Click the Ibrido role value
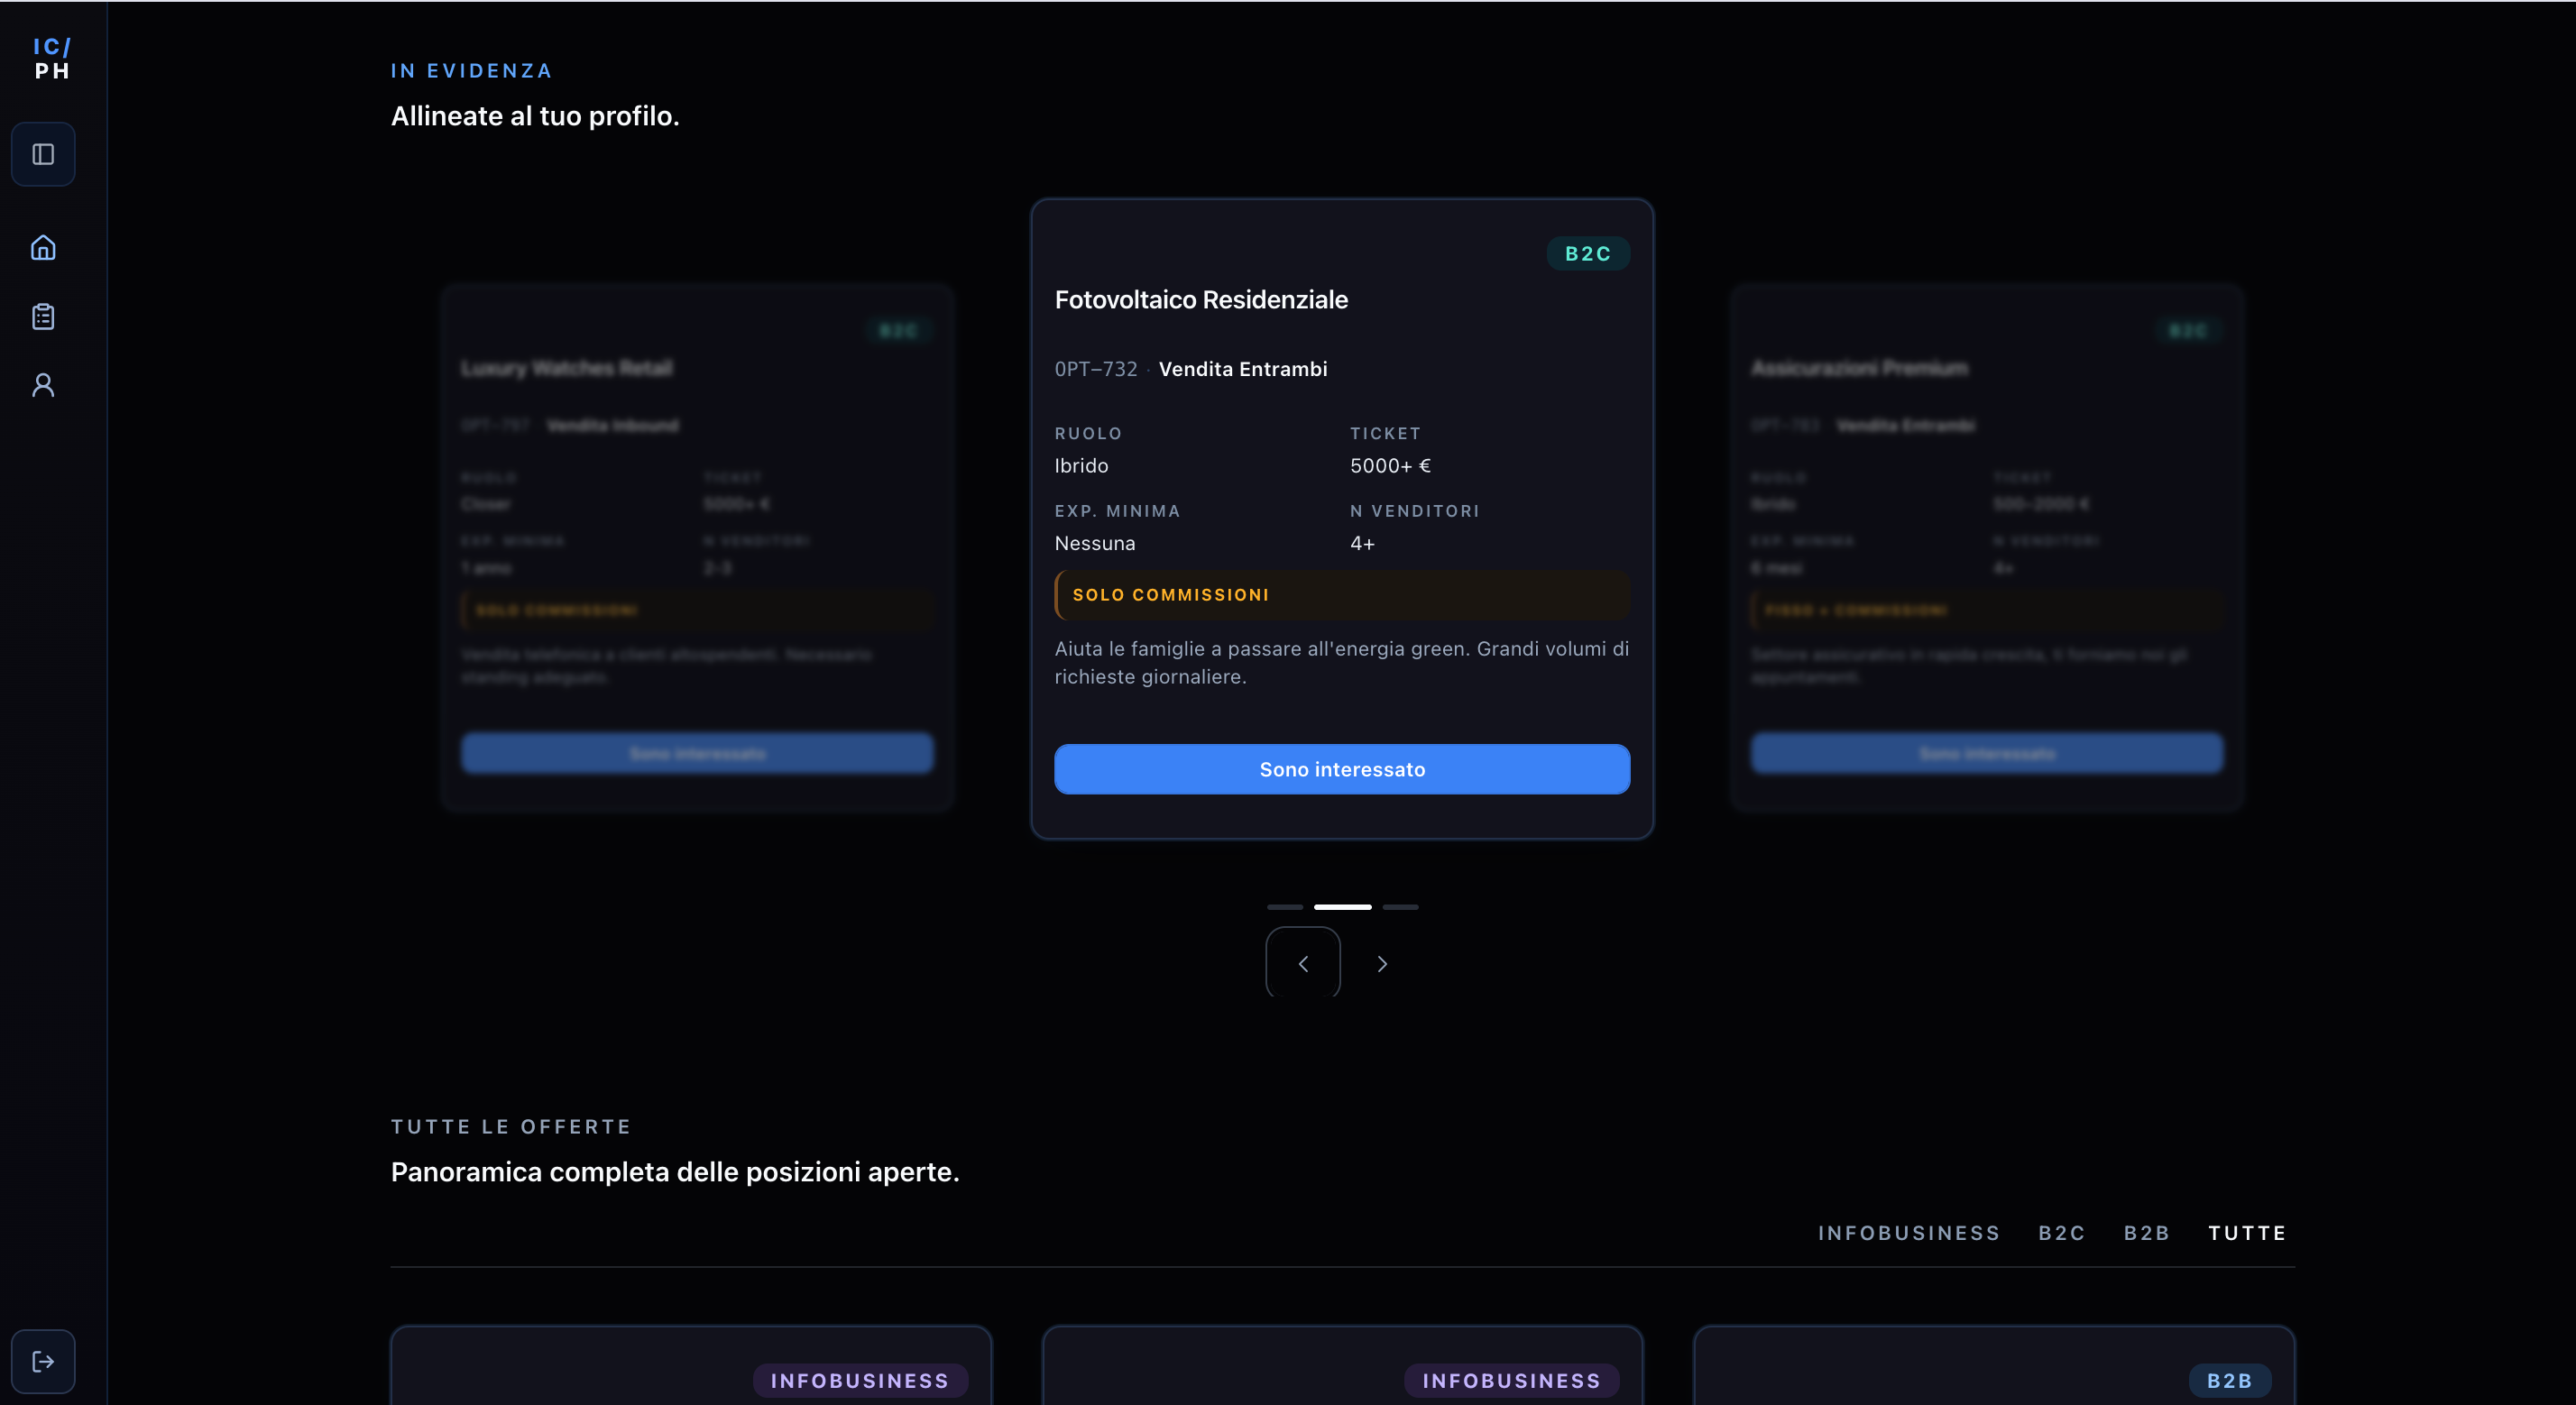The image size is (2576, 1405). pos(1081,465)
